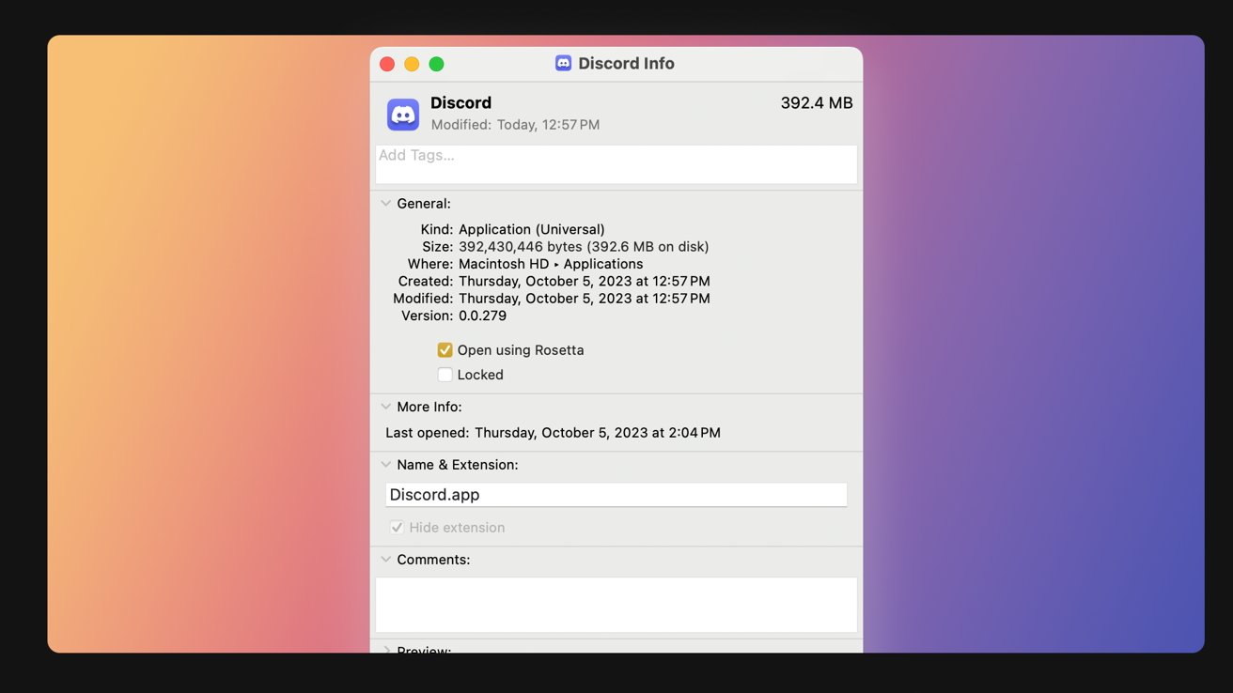This screenshot has width=1233, height=693.
Task: Click the version number 0.0.279
Action: (x=482, y=316)
